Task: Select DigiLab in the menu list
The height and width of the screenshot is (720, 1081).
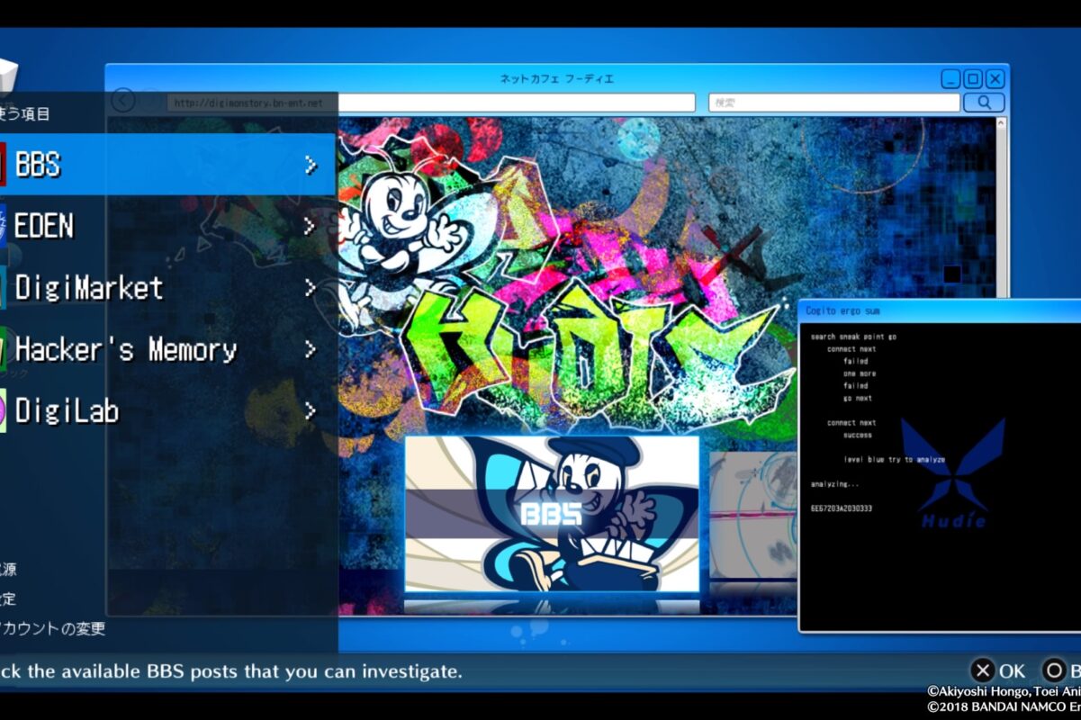Action: (x=168, y=411)
